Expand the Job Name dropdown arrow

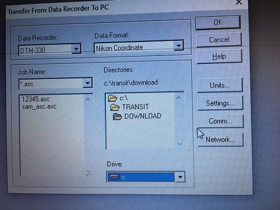[87, 83]
